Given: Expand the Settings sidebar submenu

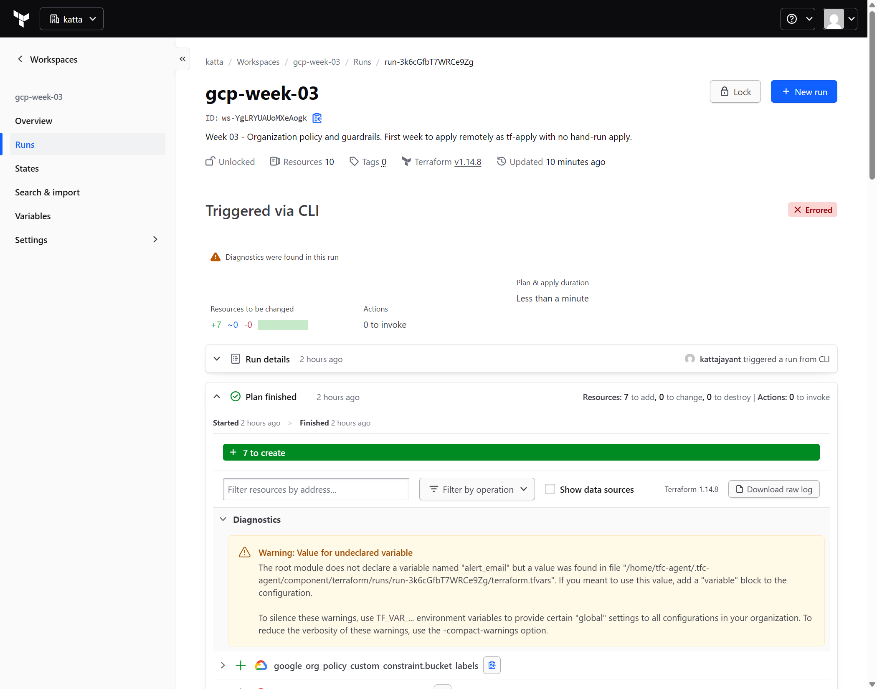Looking at the screenshot, I should click(88, 240).
